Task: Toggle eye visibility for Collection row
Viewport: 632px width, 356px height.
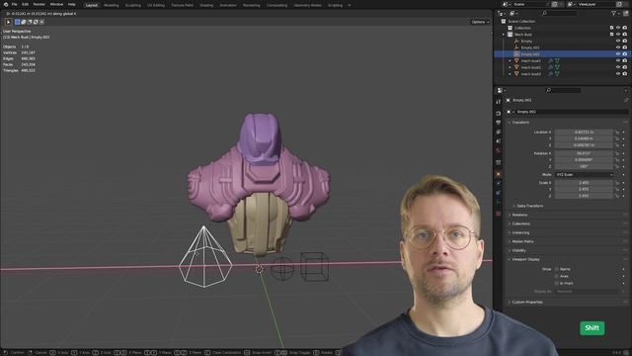Action: (x=618, y=28)
